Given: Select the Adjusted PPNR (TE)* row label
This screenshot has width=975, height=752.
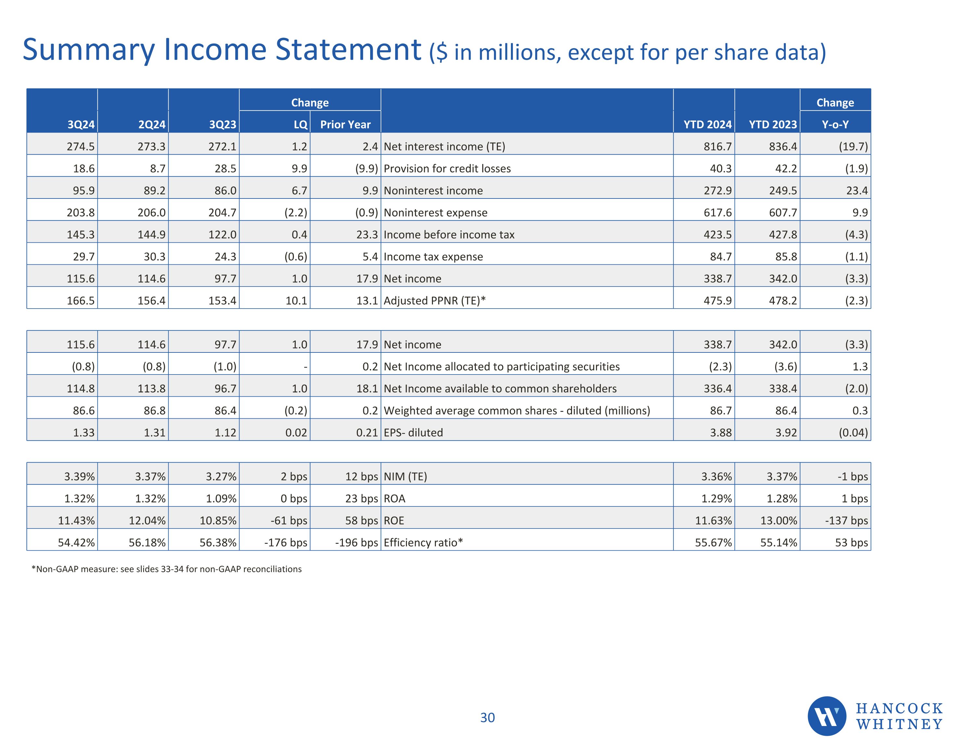Looking at the screenshot, I should [x=435, y=301].
